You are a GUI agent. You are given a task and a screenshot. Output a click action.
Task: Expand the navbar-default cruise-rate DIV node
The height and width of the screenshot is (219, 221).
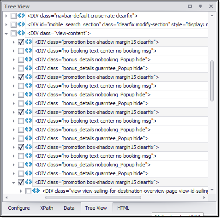coord(6,16)
